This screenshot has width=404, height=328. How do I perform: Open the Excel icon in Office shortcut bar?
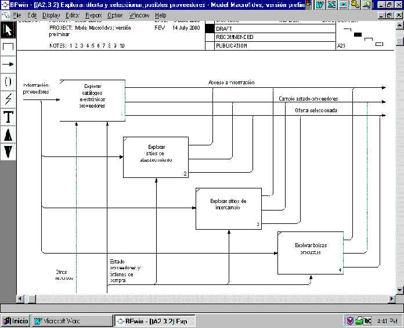[332, 5]
